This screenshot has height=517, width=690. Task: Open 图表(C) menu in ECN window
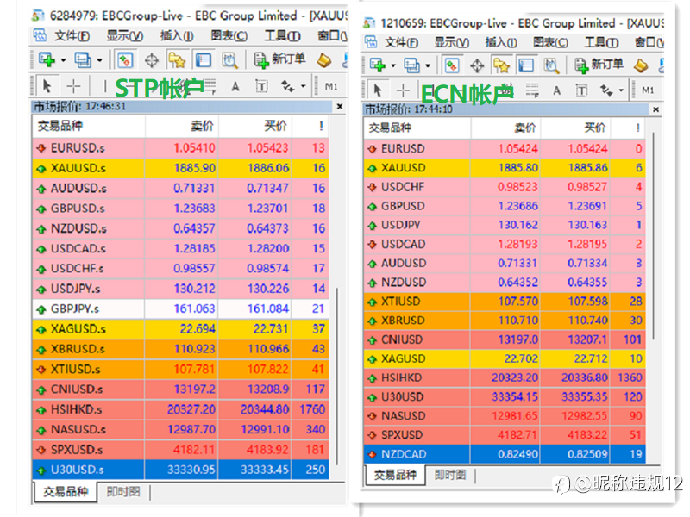coord(550,42)
